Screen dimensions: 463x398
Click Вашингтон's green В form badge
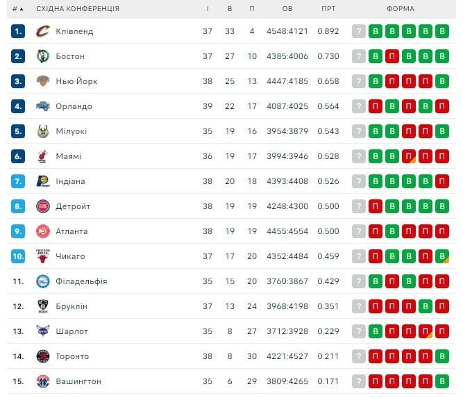(442, 381)
